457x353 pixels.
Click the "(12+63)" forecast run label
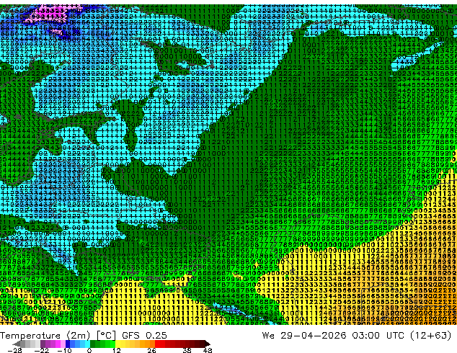(x=431, y=336)
